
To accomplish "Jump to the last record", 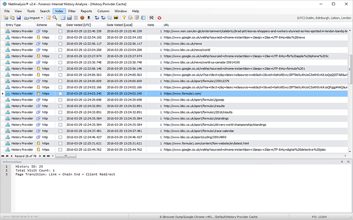I will point(49,156).
